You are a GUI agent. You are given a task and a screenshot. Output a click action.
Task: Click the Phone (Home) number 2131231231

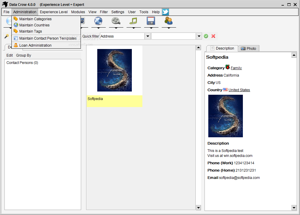(246, 170)
